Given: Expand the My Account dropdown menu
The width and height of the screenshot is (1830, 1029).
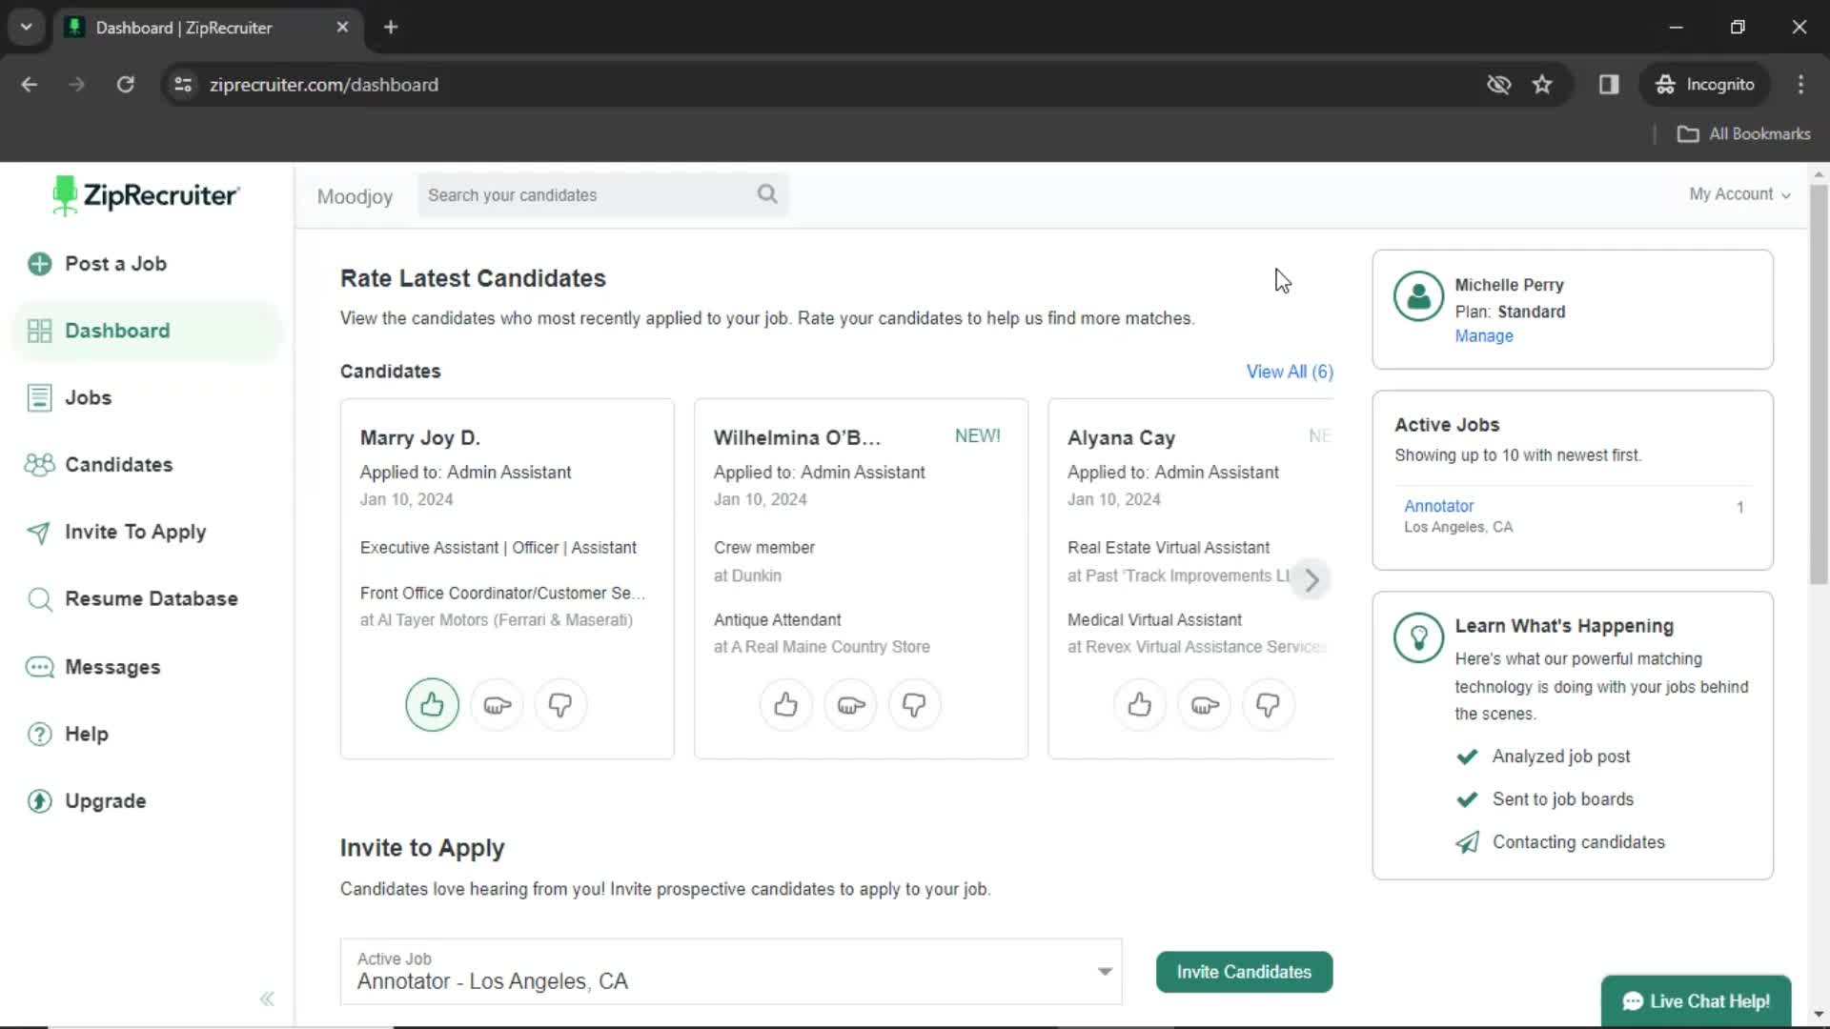Looking at the screenshot, I should pyautogui.click(x=1739, y=193).
